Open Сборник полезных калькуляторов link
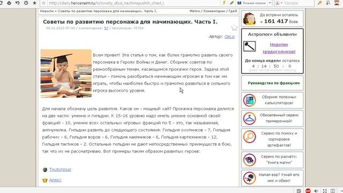The image size is (343, 193). tap(279, 100)
